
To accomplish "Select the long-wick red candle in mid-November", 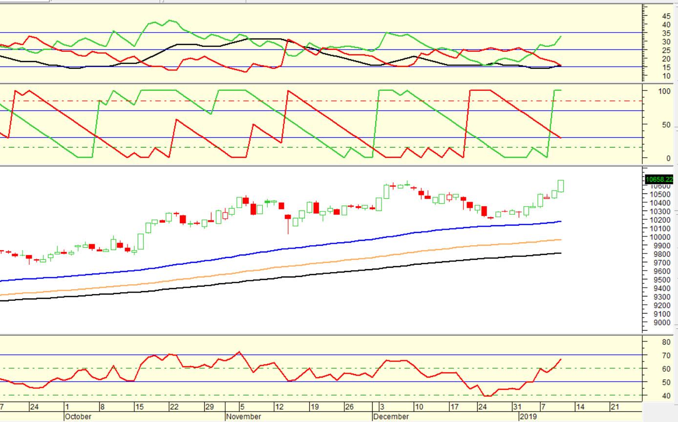I will point(288,224).
